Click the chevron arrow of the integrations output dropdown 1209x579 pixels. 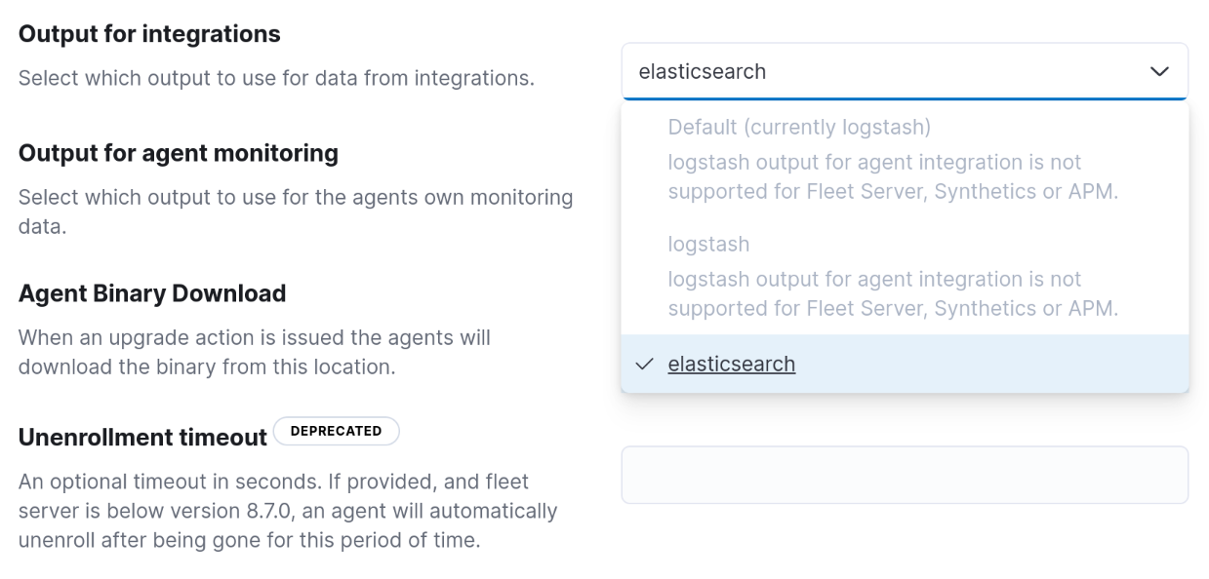[1159, 72]
